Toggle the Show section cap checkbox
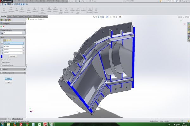Image resolution: width=190 pixels, height=126 pixels. 1,59
